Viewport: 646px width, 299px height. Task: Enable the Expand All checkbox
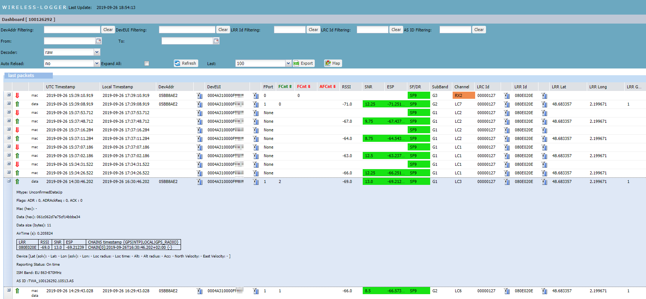tap(147, 64)
